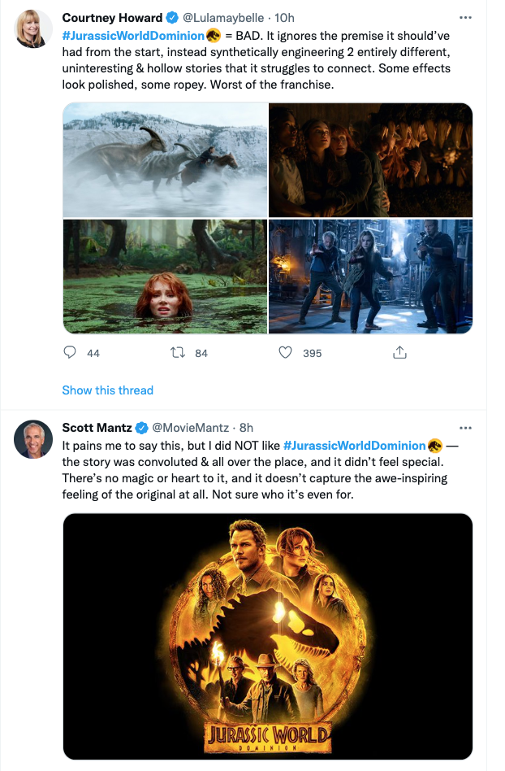View the woman in swamp photo
The image size is (505, 771).
pos(165,277)
